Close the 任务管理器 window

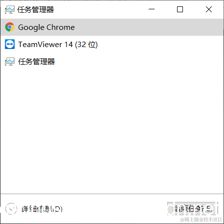(x=209, y=9)
